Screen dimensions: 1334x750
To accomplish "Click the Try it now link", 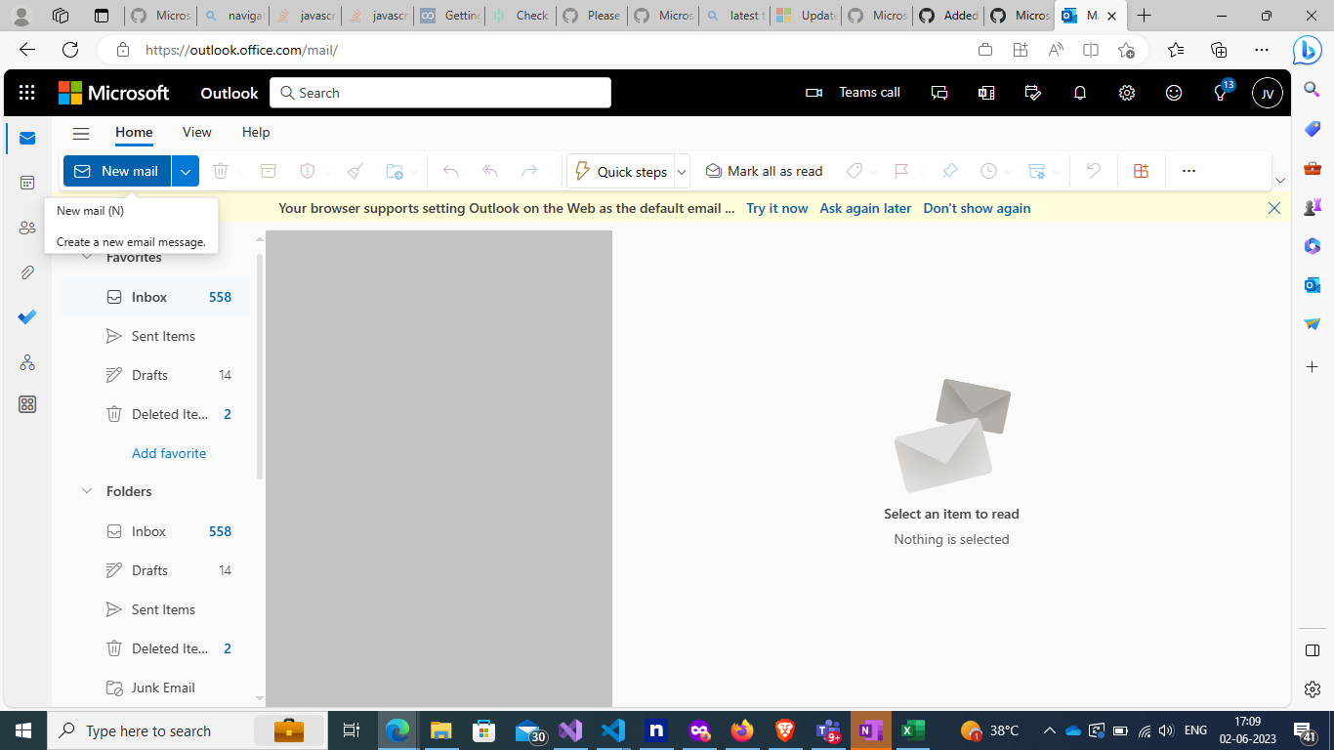I will coord(776,208).
